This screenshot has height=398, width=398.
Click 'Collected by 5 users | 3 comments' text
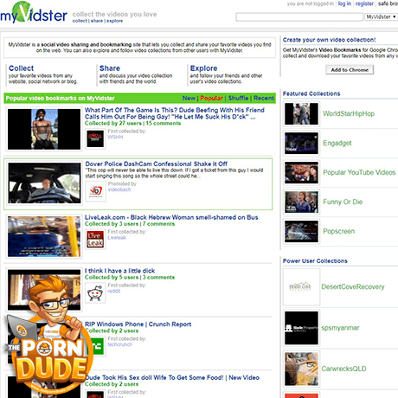130,278
